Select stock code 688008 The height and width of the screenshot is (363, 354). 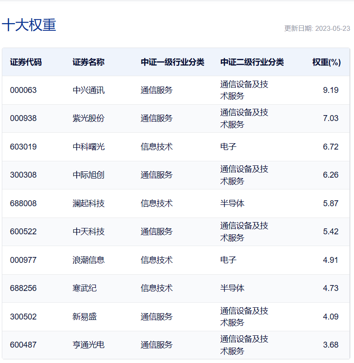[x=23, y=203]
